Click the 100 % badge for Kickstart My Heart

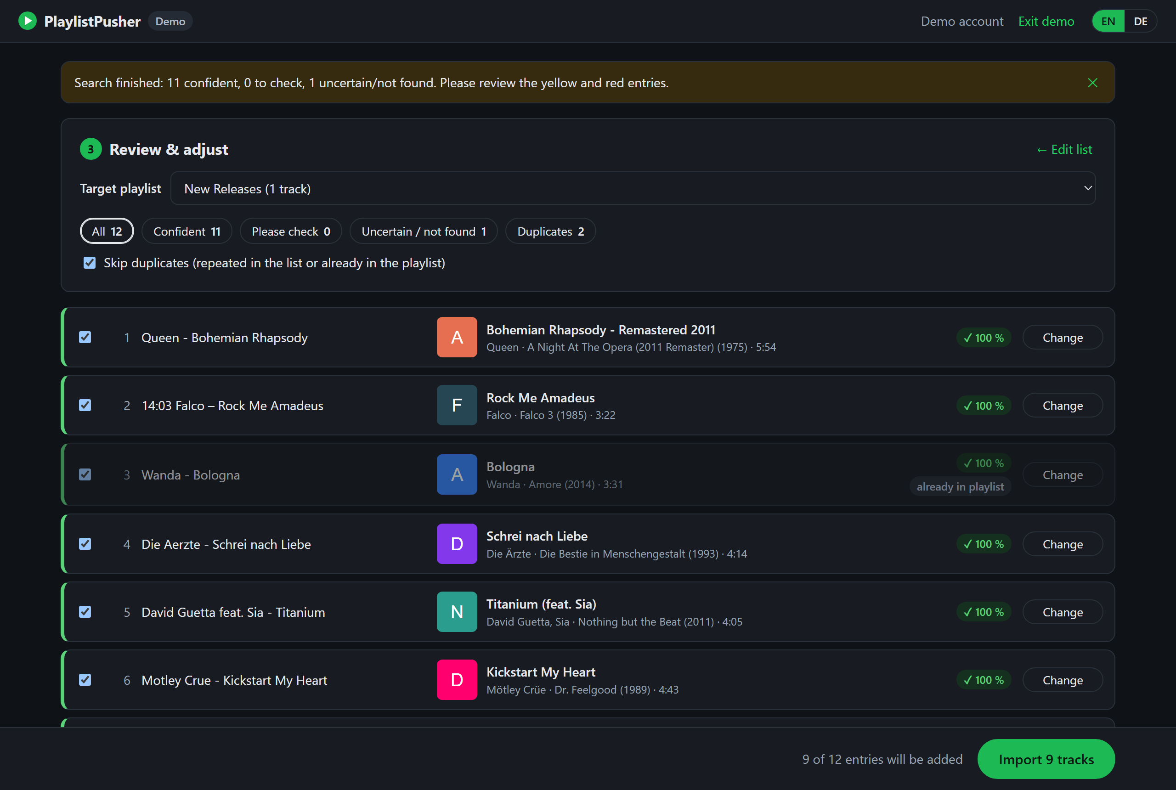(x=984, y=680)
